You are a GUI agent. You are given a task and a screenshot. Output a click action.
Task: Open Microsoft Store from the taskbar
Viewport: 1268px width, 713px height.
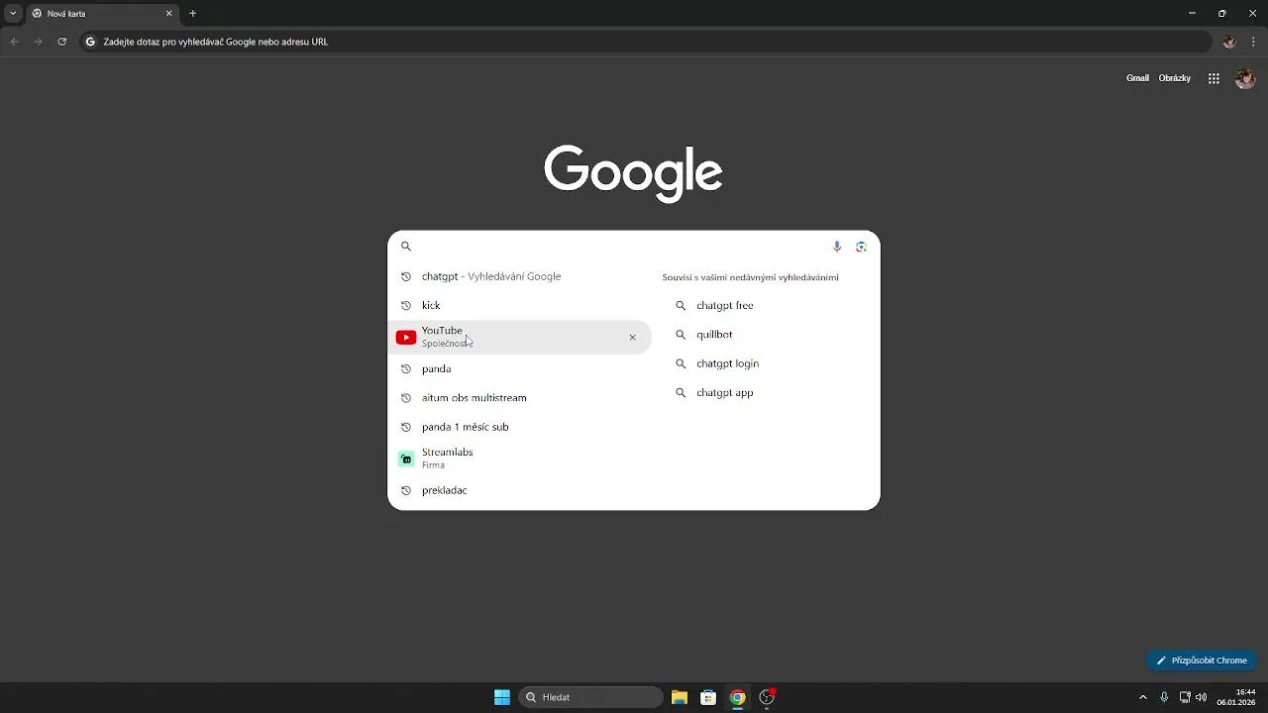pos(708,697)
